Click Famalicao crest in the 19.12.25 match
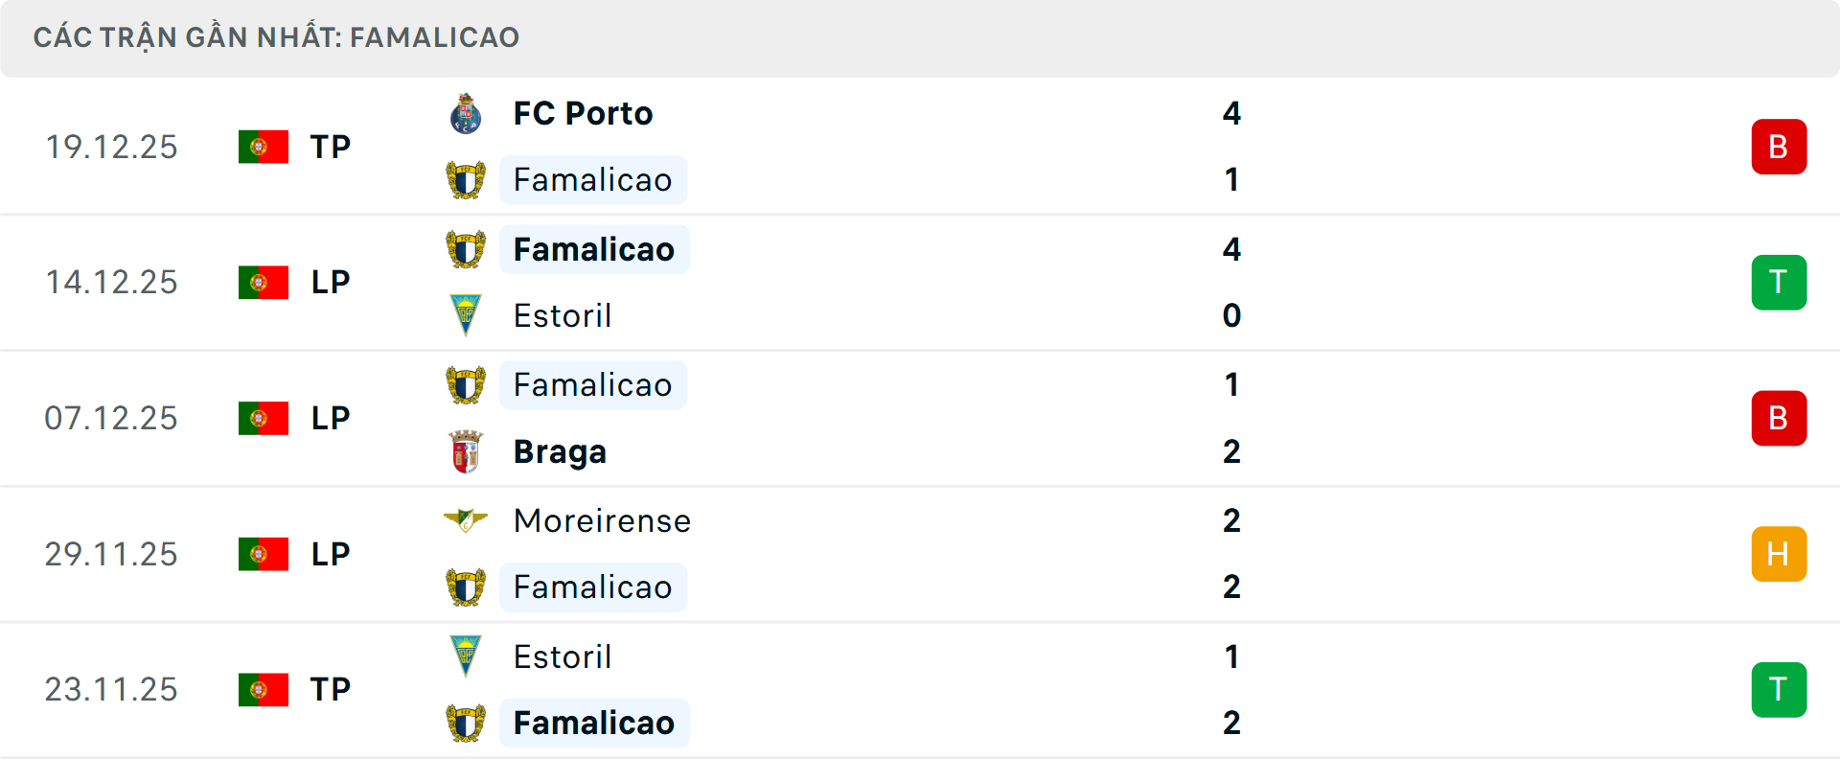 pyautogui.click(x=466, y=180)
